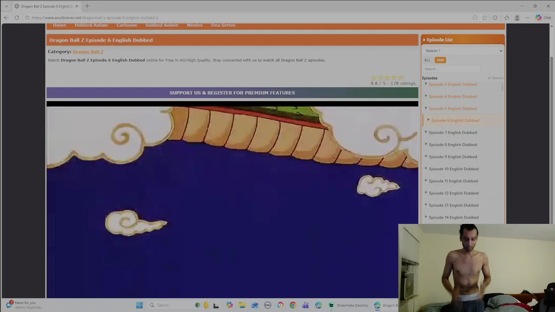
Task: Go back using the browser back arrow
Action: point(6,18)
